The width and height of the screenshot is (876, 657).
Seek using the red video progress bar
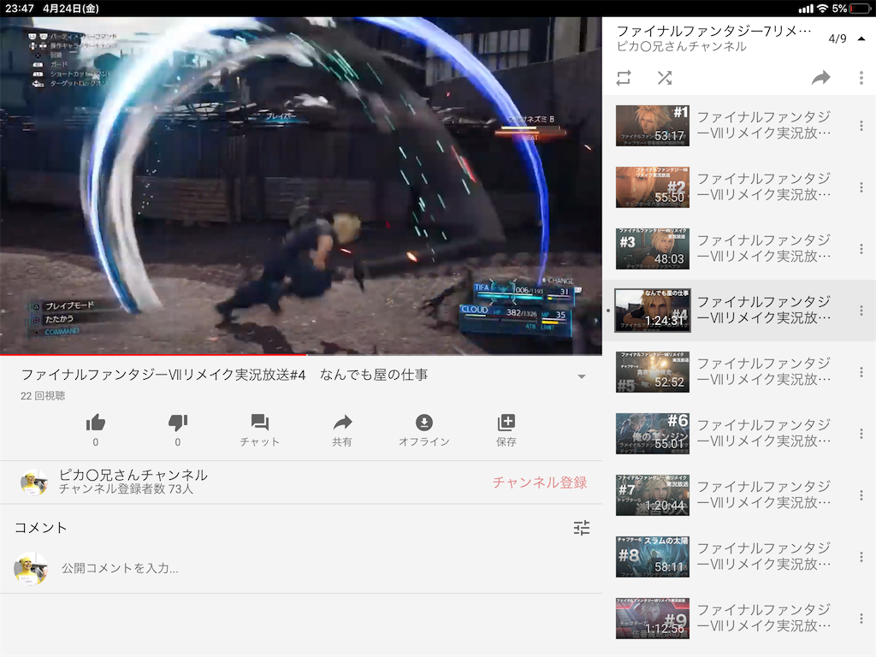(x=300, y=354)
